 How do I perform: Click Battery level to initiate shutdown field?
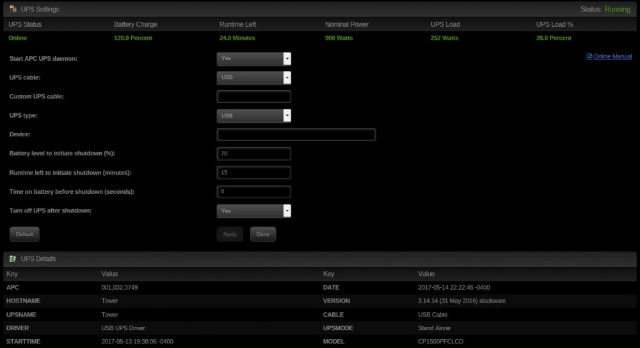point(253,154)
